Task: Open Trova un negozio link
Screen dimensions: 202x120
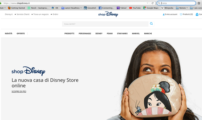Action: (41, 14)
